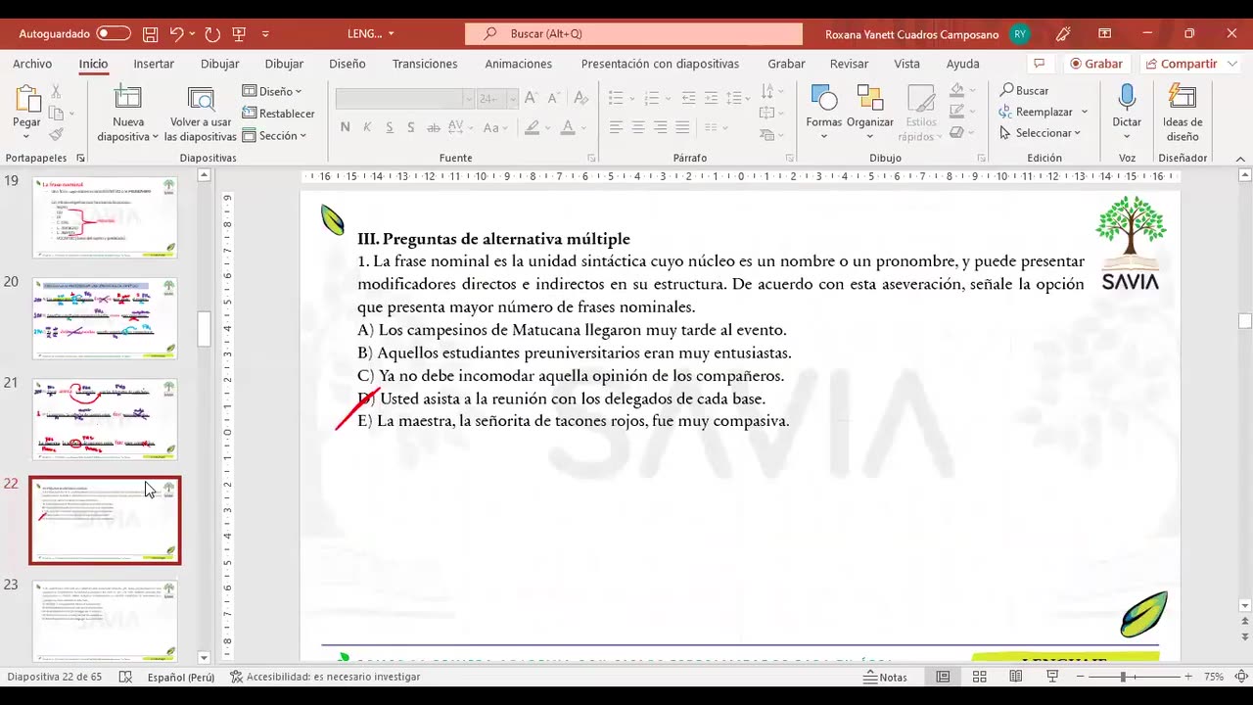Switch to the Transiciones tab

425,64
